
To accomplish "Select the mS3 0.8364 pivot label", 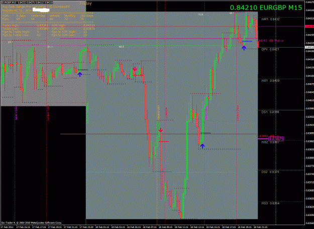I will pos(270,203).
